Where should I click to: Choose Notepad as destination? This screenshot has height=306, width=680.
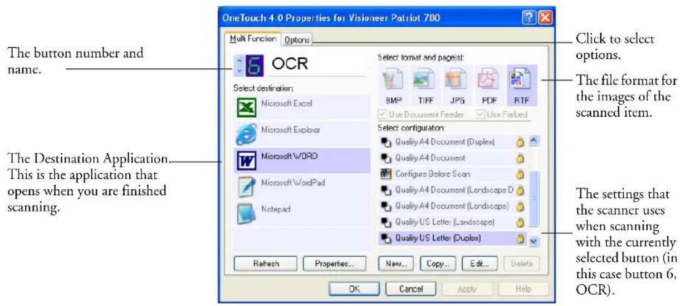[x=301, y=212]
